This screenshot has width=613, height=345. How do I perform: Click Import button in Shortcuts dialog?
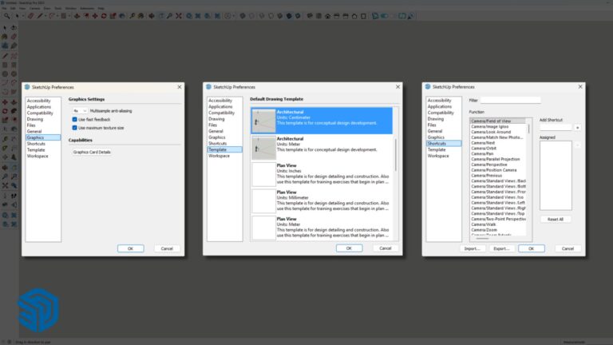(x=472, y=249)
